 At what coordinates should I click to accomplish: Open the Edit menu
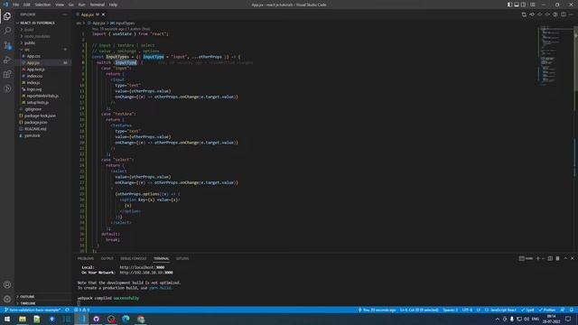pos(27,5)
